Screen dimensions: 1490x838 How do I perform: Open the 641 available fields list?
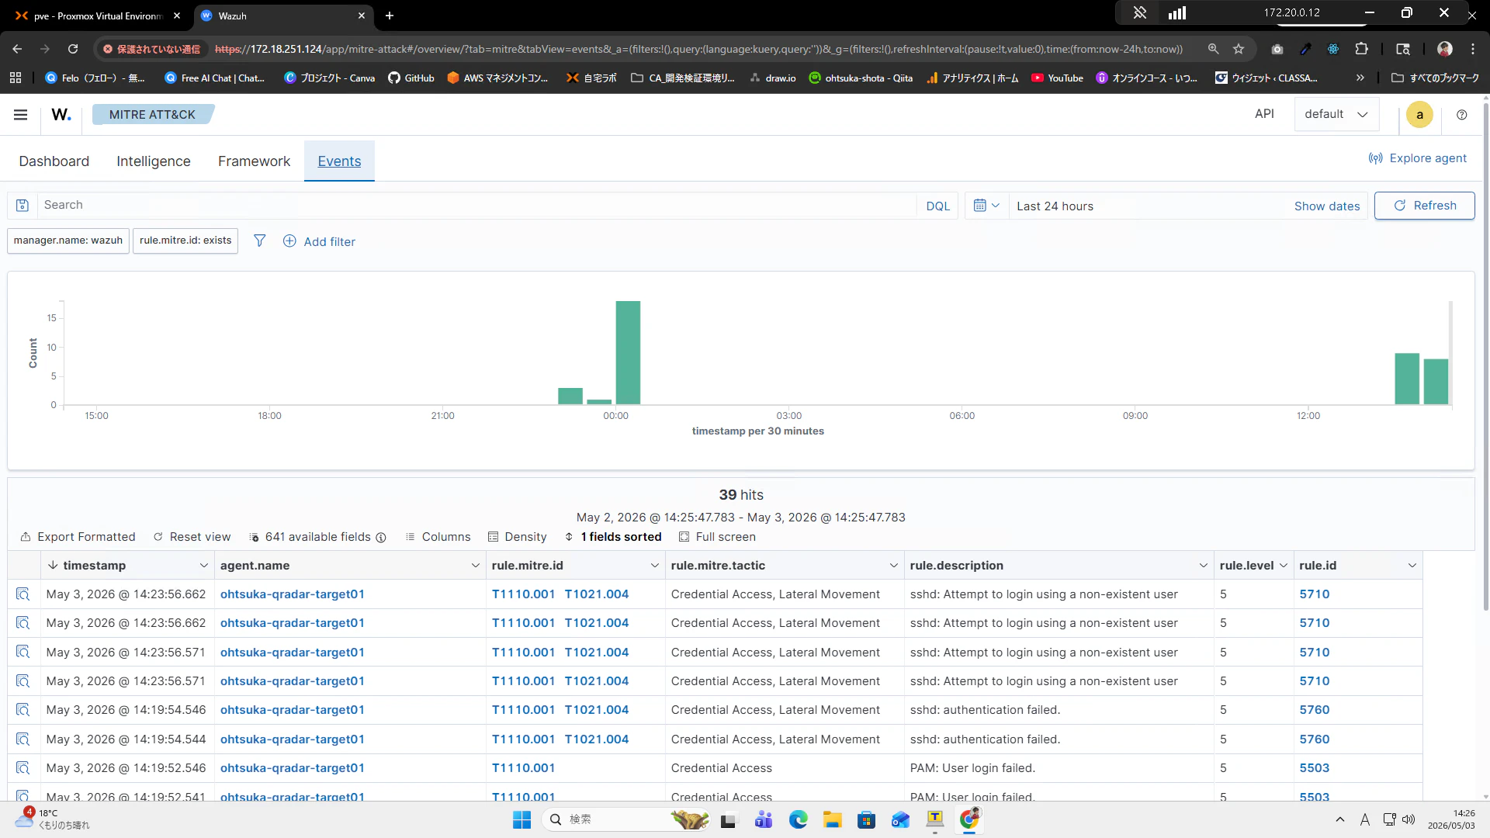point(317,537)
